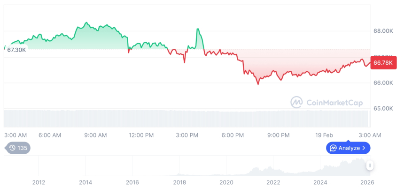Click the logo icon inside the Analyze button
Screen dimensions: 404x188
[x=333, y=148]
